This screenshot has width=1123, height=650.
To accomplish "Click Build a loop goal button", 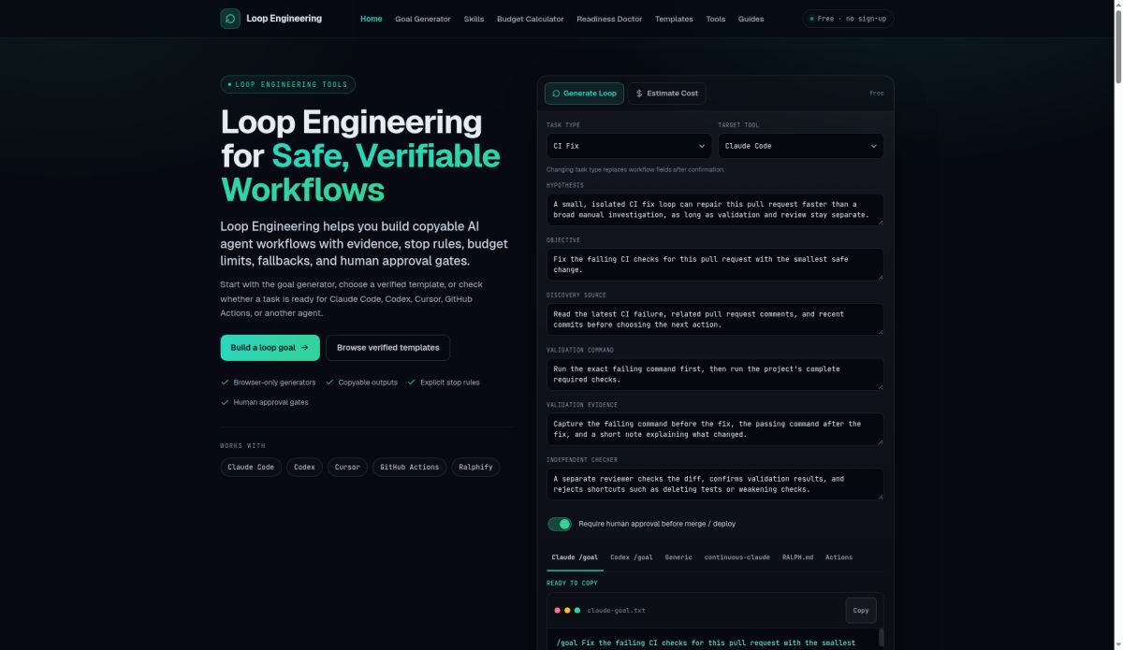I will (x=270, y=348).
